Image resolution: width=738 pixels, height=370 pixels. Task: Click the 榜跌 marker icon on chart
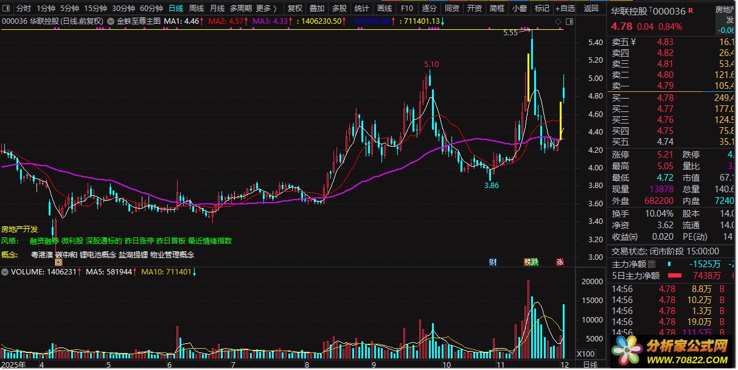(x=531, y=262)
